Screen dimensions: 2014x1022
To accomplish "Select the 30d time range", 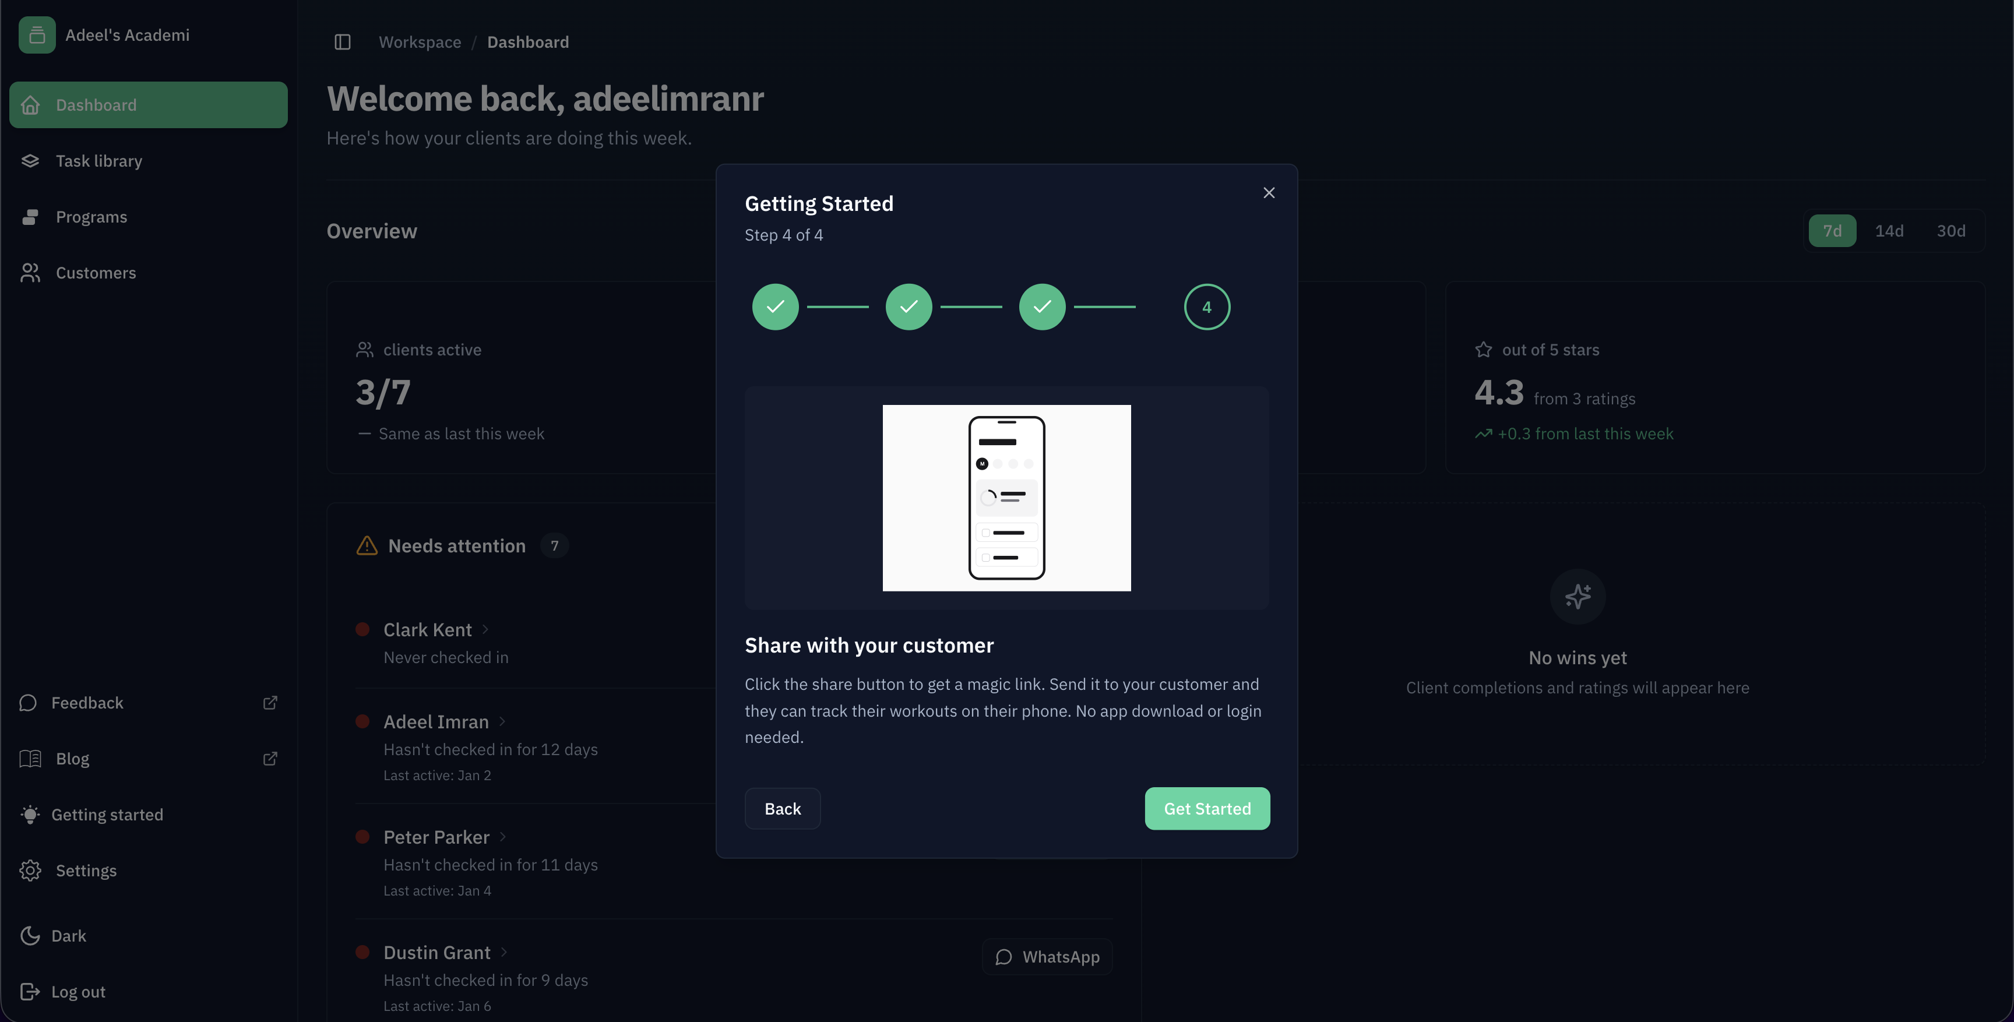I will [1950, 231].
